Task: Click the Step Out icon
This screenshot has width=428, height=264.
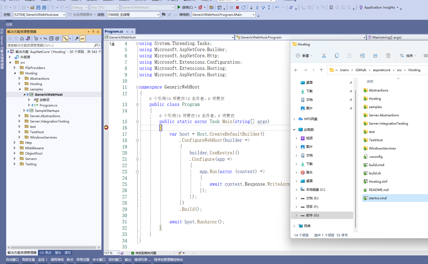Action: click(269, 7)
